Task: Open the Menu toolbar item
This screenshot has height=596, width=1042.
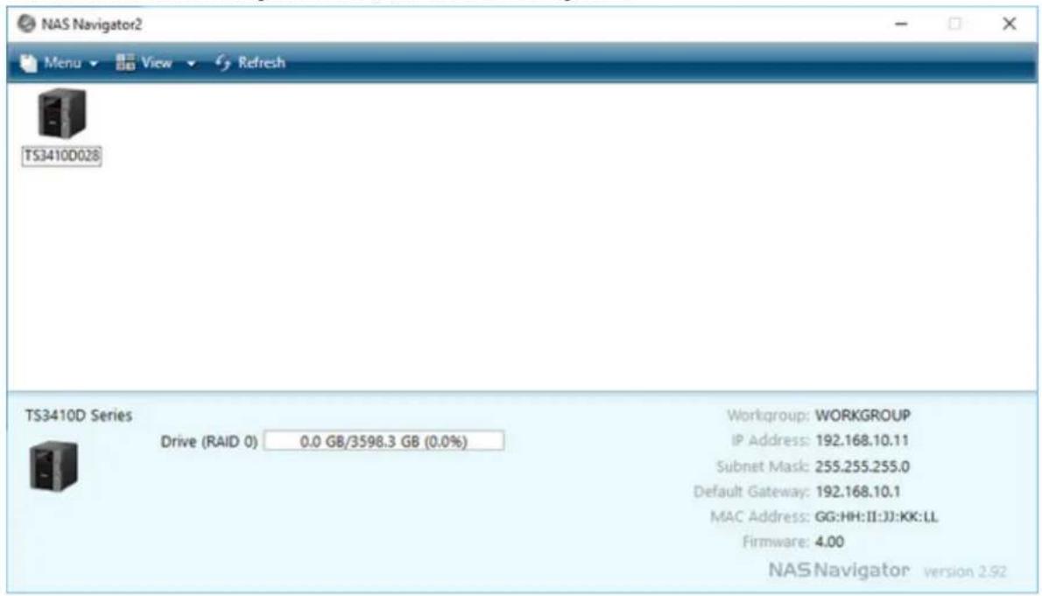Action: click(59, 62)
